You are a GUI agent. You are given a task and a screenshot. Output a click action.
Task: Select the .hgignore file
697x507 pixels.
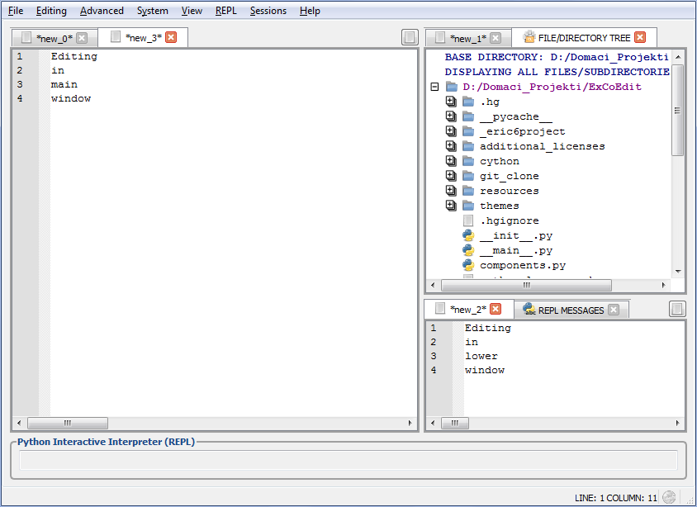pyautogui.click(x=509, y=220)
